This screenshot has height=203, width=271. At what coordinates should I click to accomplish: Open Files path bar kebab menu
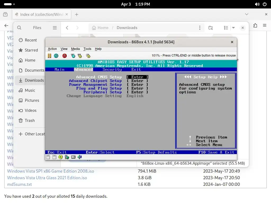pos(200,27)
